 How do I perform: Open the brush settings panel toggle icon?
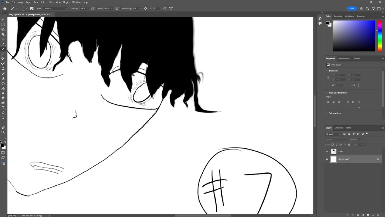(32, 8)
